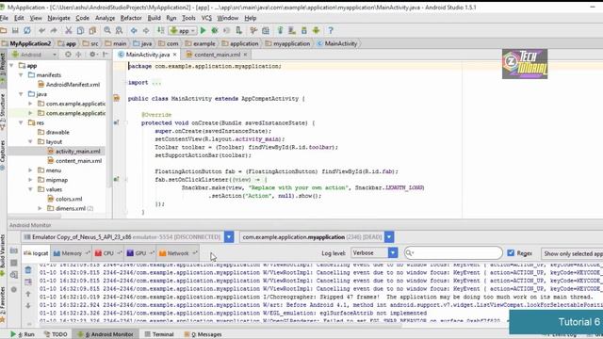Click the logcat up arrow icon
Viewport: 603px width, 339px height.
click(x=28, y=294)
